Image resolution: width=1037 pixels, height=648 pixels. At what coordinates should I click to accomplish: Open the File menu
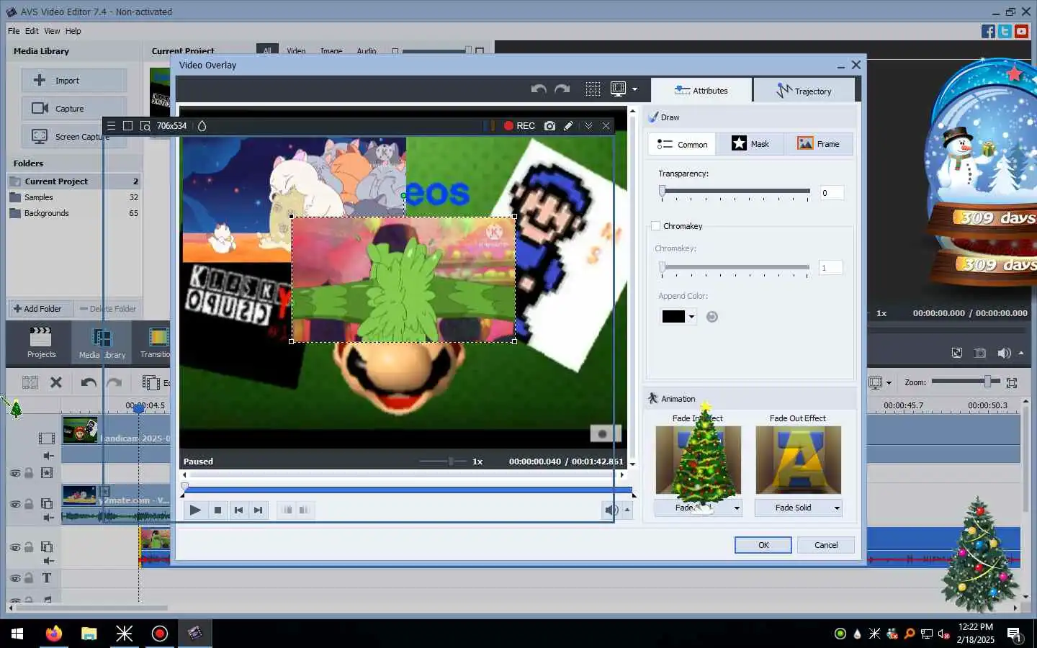(14, 31)
